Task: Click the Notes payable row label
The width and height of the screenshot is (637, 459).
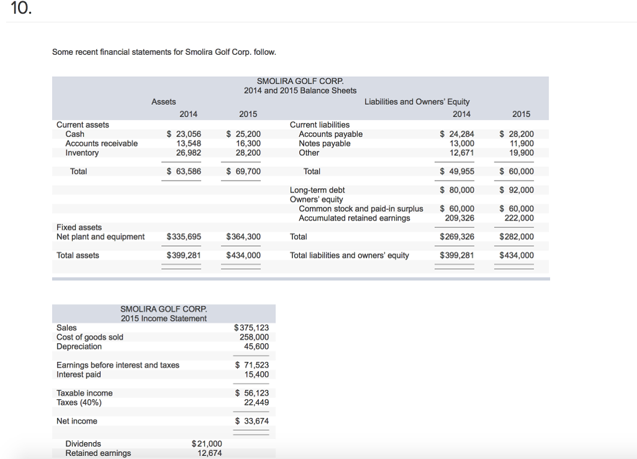Action: click(x=324, y=143)
